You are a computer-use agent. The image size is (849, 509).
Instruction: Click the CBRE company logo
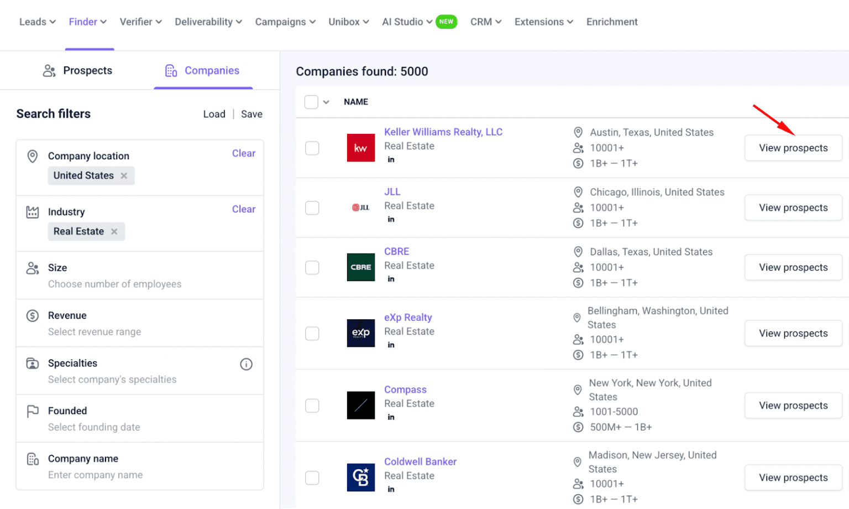[x=361, y=267]
